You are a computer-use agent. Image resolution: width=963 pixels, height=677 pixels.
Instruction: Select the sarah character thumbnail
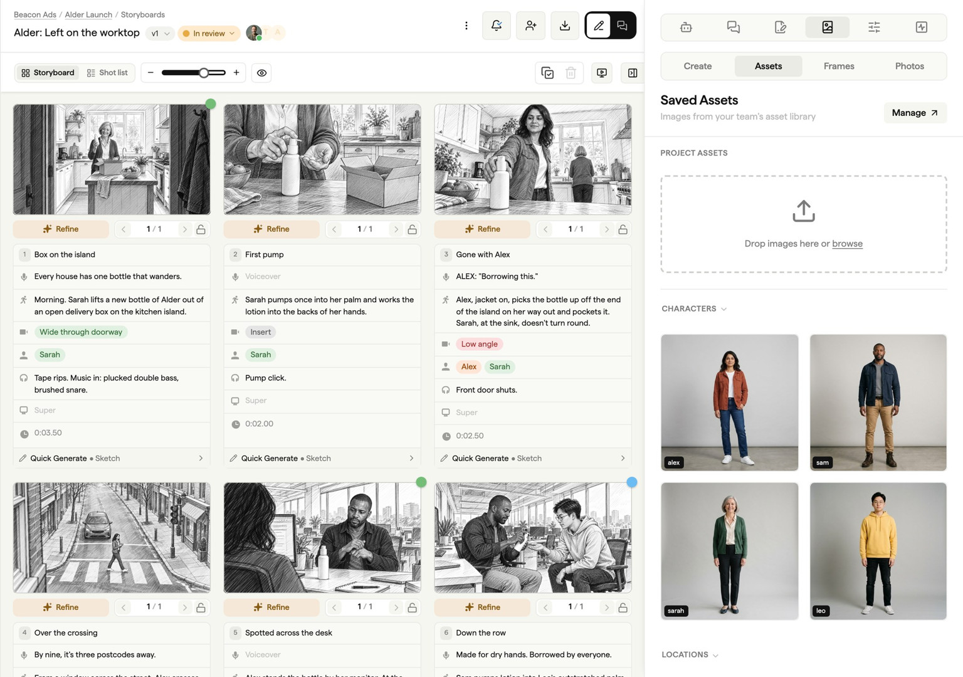point(730,551)
